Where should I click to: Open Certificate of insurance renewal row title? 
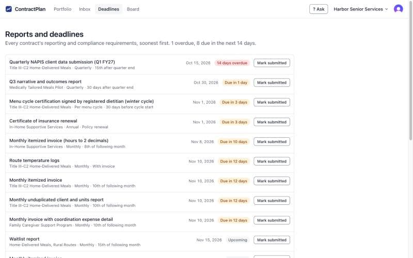(x=43, y=121)
